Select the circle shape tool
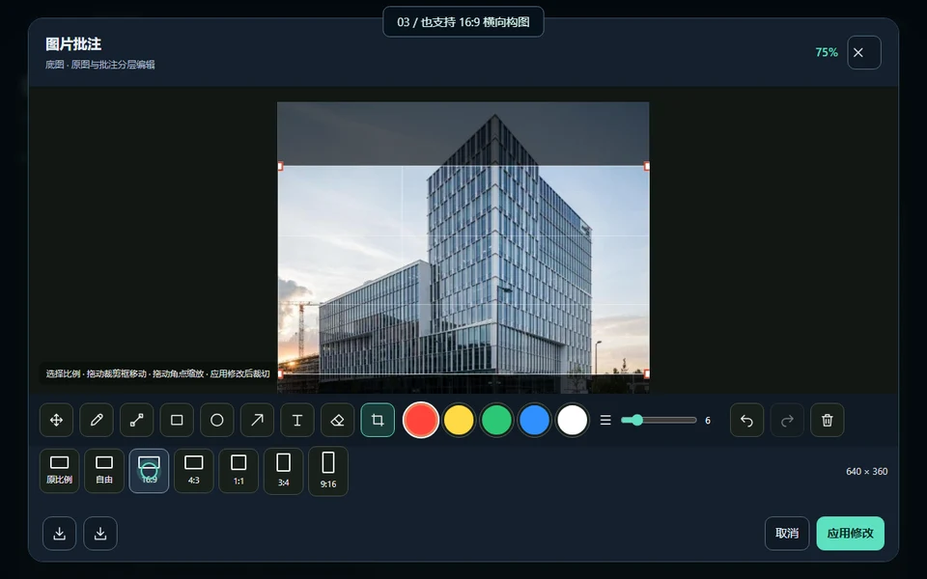 [x=217, y=420]
